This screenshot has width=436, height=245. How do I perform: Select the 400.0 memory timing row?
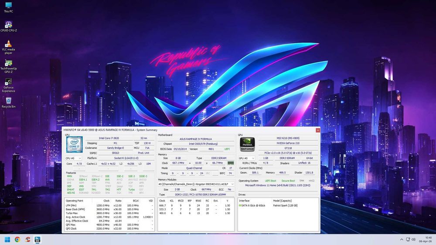click(196, 213)
